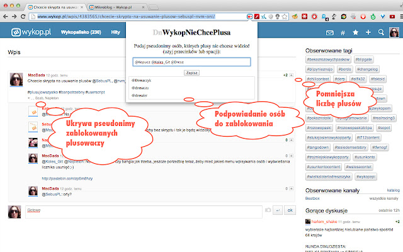The image size is (403, 252).
Task: Open #realracing3 tag
Action: click(x=383, y=118)
